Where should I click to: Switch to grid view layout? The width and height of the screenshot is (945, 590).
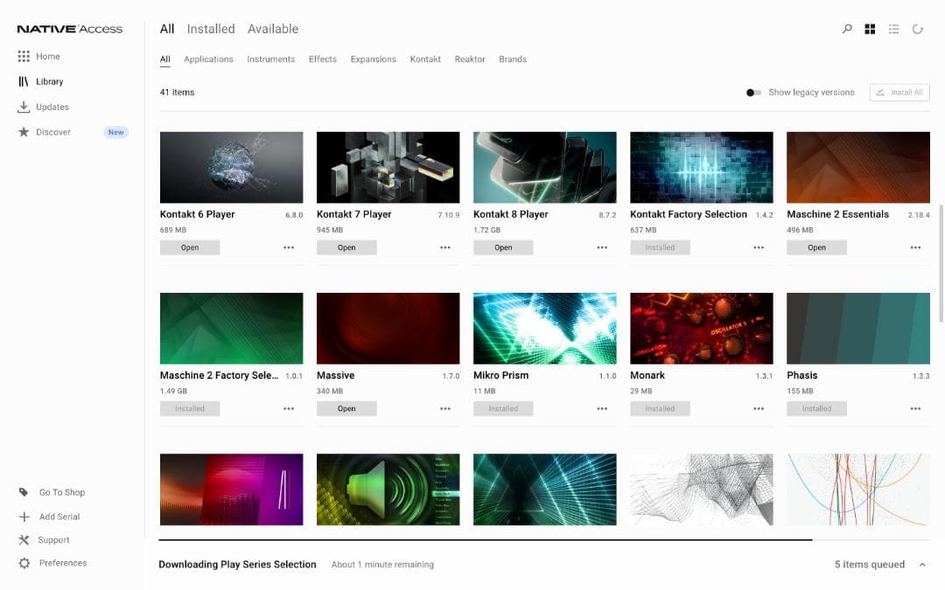click(870, 28)
